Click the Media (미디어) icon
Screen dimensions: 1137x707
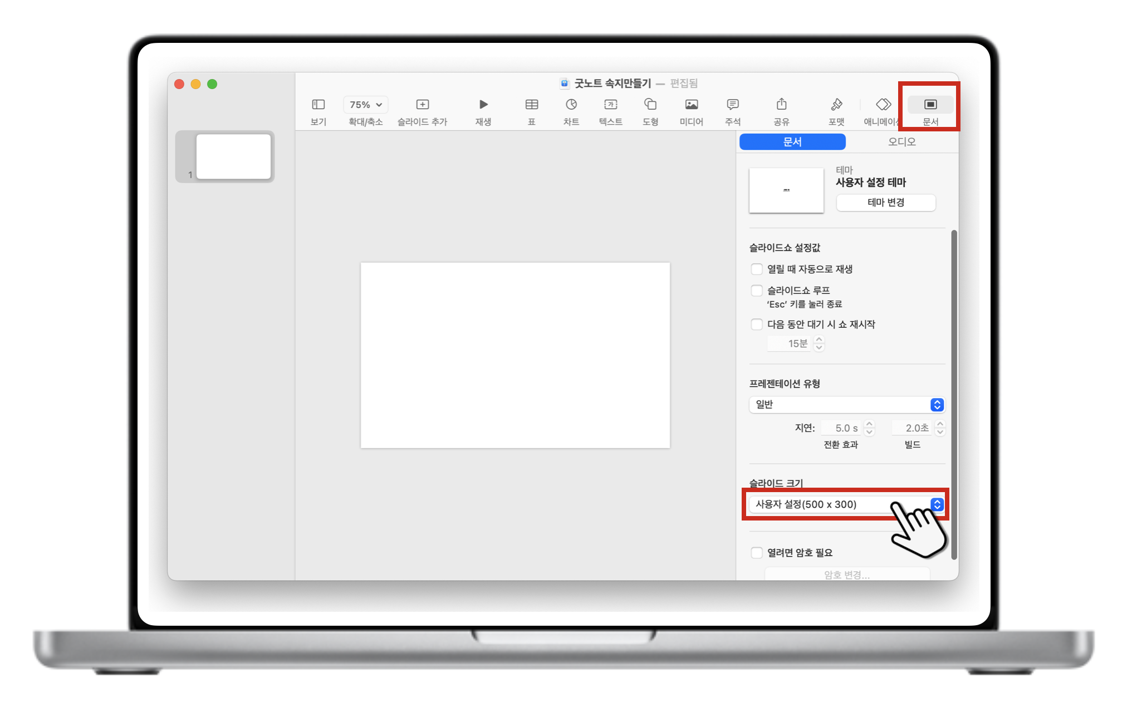tap(691, 105)
